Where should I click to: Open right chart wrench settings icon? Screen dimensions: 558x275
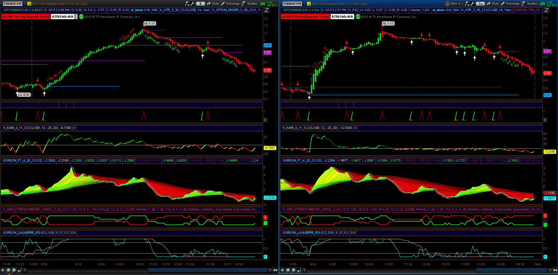coord(473,4)
